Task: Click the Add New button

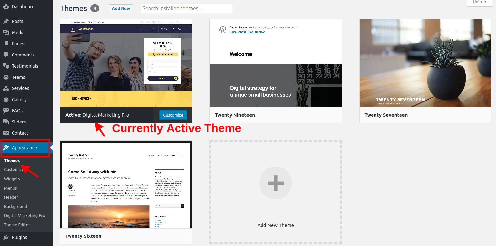Action: click(121, 8)
